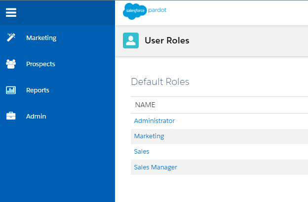Go to Reports label in the sidebar
This screenshot has height=202, width=308.
point(38,90)
